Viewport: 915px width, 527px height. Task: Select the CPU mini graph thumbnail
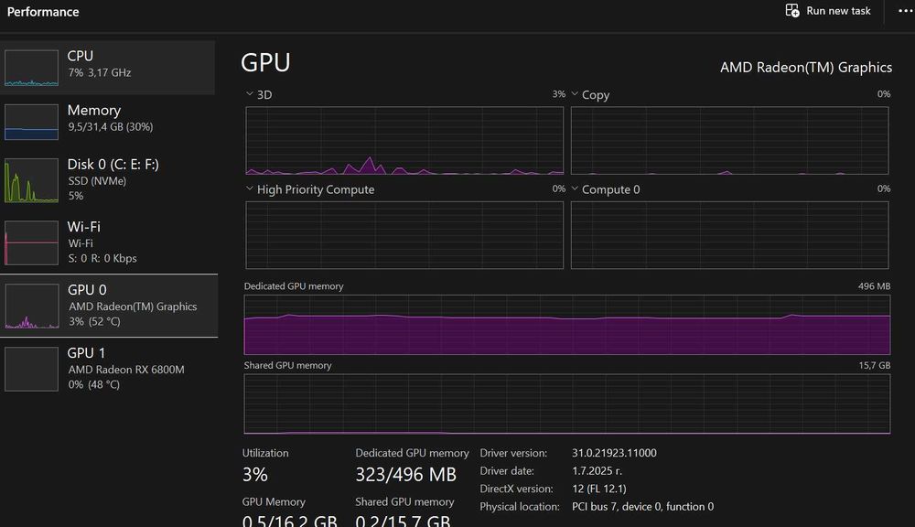point(31,68)
